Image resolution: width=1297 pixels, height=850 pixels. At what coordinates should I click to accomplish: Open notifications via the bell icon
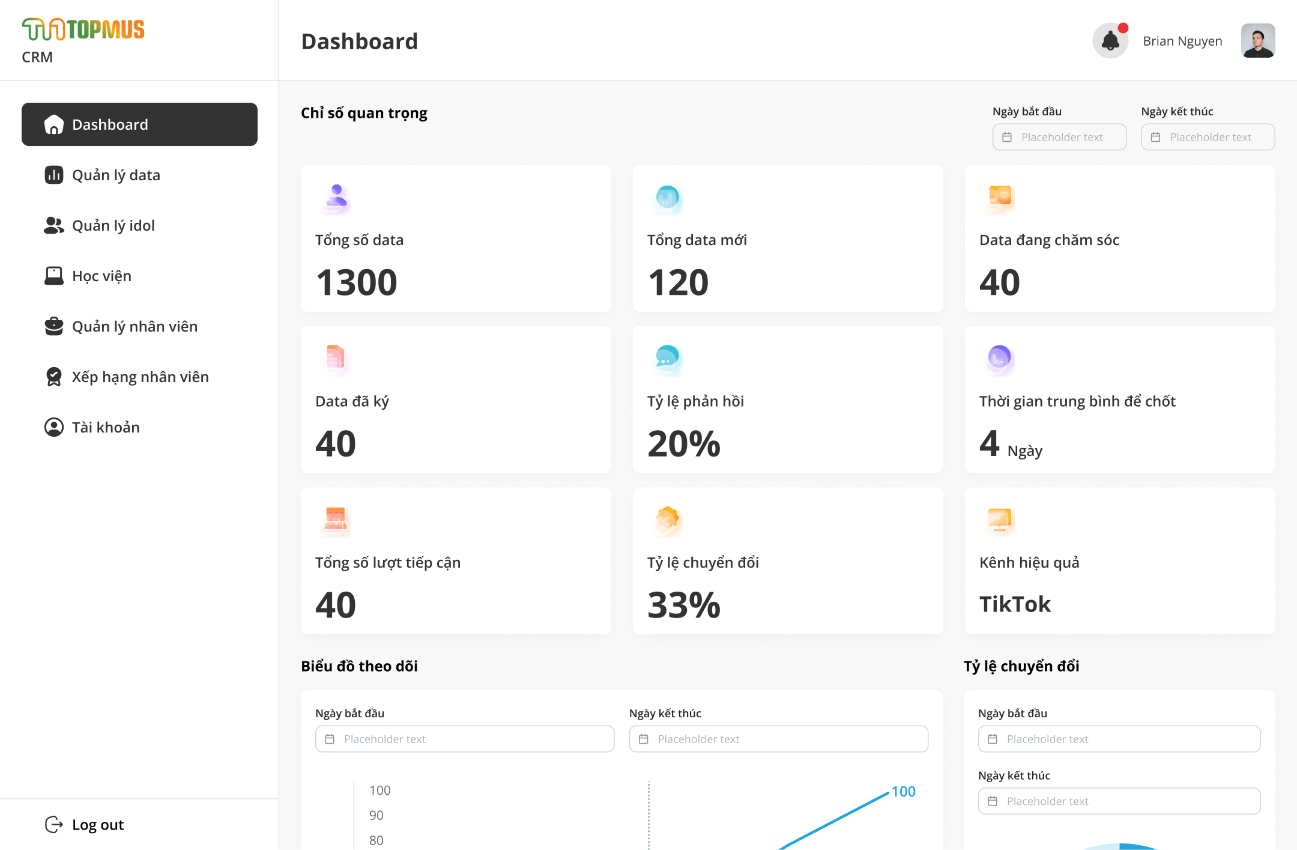[1110, 40]
